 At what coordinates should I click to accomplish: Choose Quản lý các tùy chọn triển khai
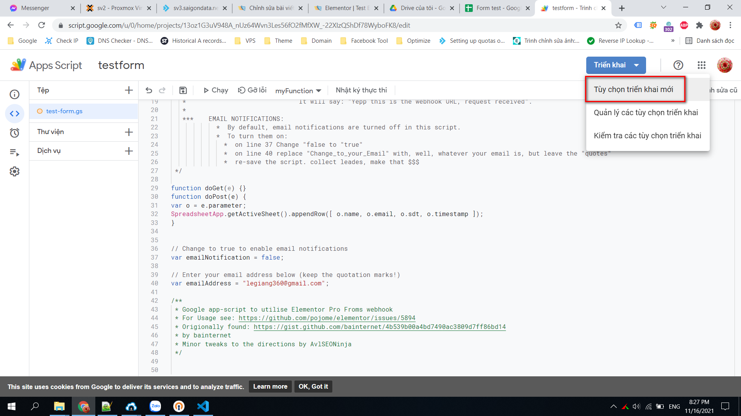tap(648, 112)
